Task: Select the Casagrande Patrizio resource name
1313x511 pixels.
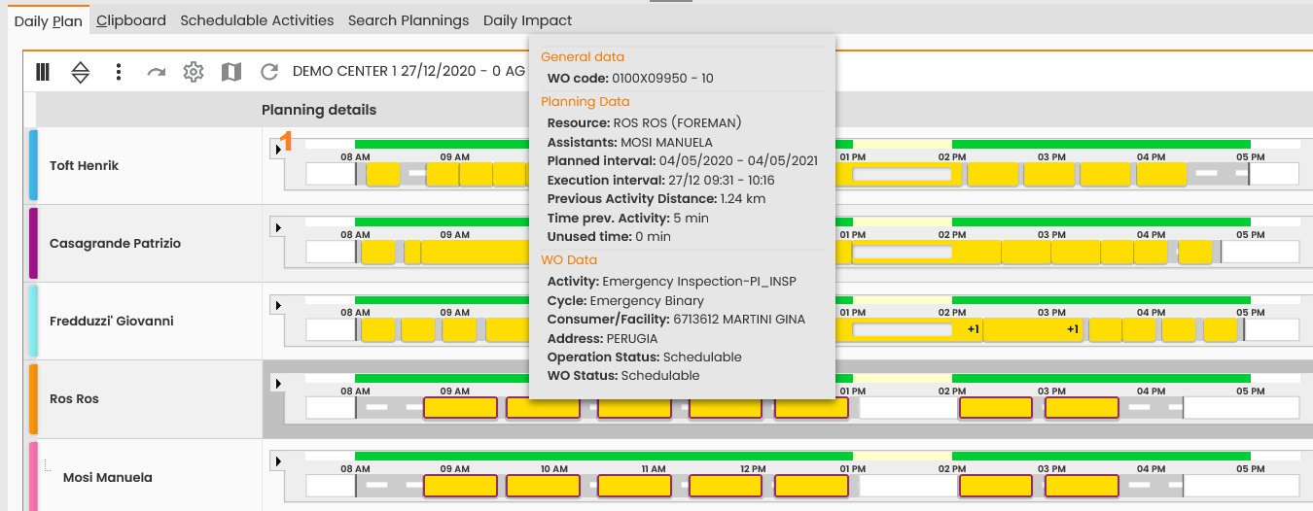Action: 115,243
